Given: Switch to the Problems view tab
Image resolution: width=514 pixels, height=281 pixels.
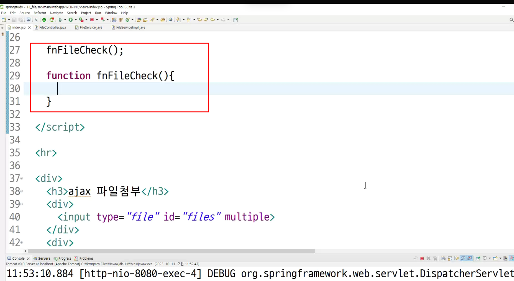Looking at the screenshot, I should (84, 258).
